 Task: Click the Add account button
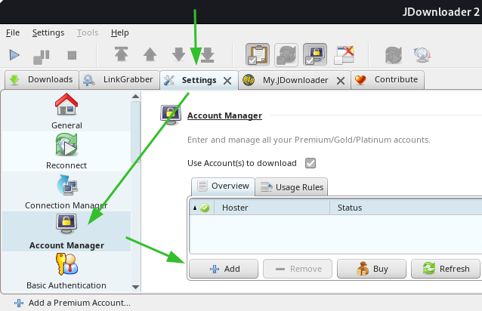point(224,269)
